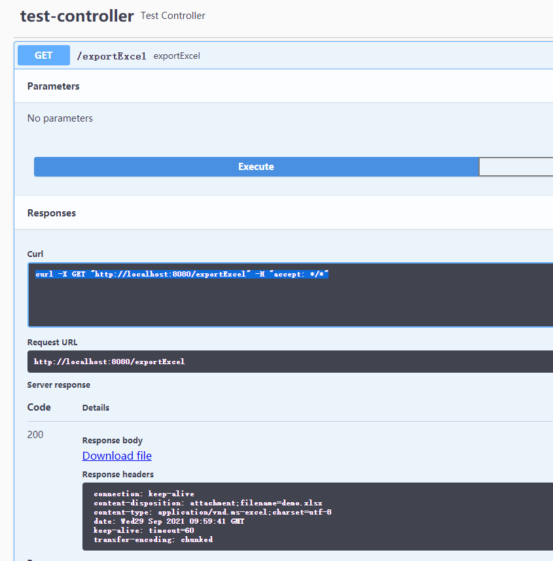
Task: Click the No parameters message
Action: [x=60, y=118]
